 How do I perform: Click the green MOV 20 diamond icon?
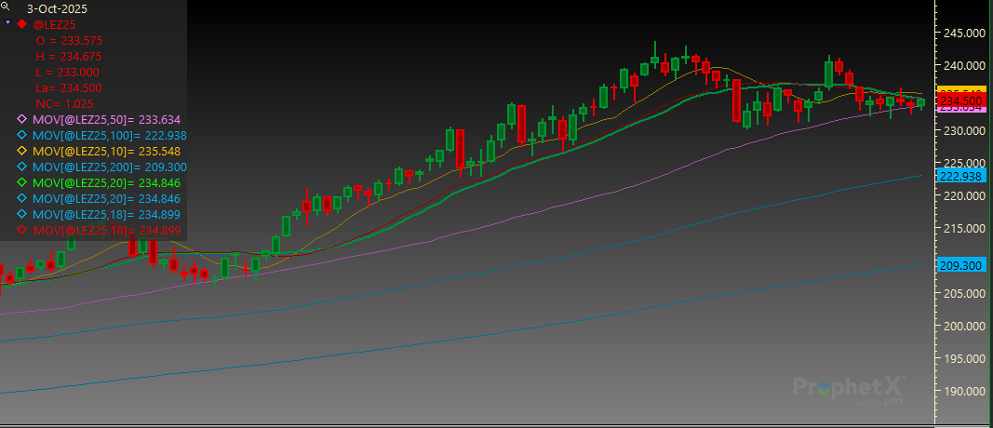[x=22, y=183]
